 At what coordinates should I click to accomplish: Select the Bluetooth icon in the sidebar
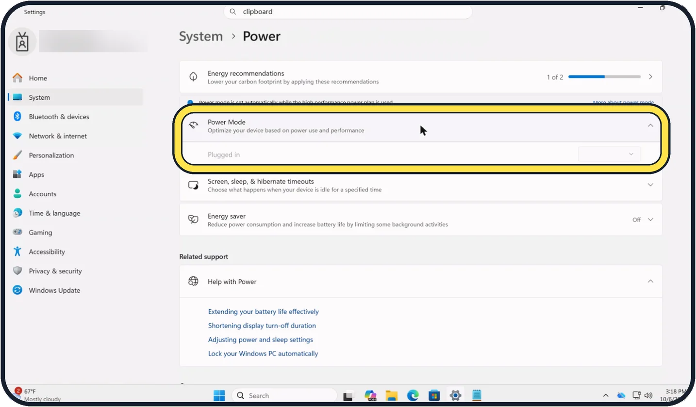coord(17,117)
